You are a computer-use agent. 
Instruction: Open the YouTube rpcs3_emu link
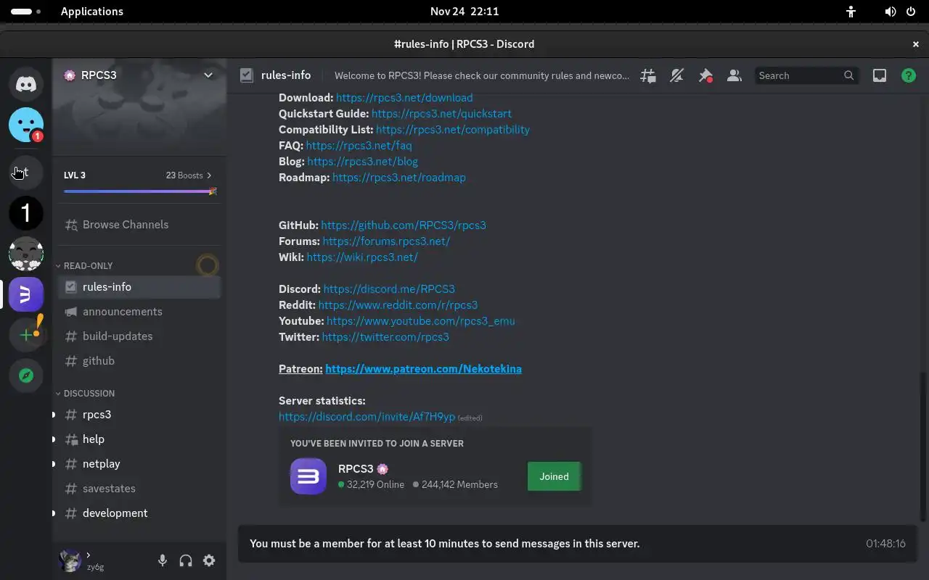point(420,321)
